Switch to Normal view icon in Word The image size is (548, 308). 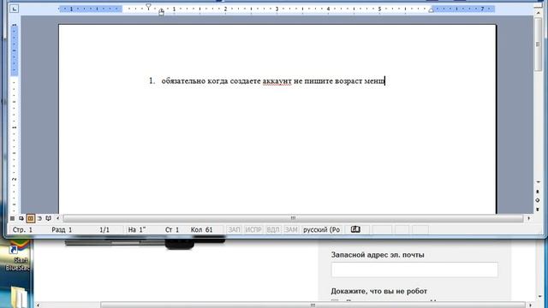(12, 219)
